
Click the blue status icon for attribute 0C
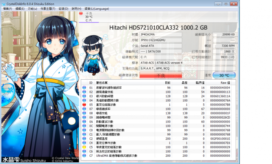click(84, 126)
